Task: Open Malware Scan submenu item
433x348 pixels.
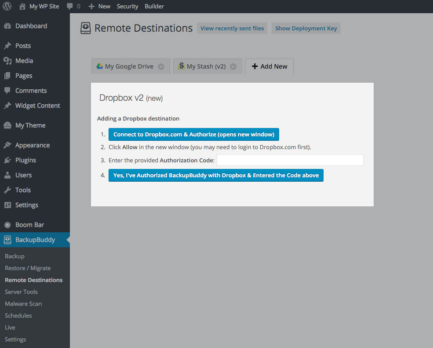Action: click(x=23, y=304)
